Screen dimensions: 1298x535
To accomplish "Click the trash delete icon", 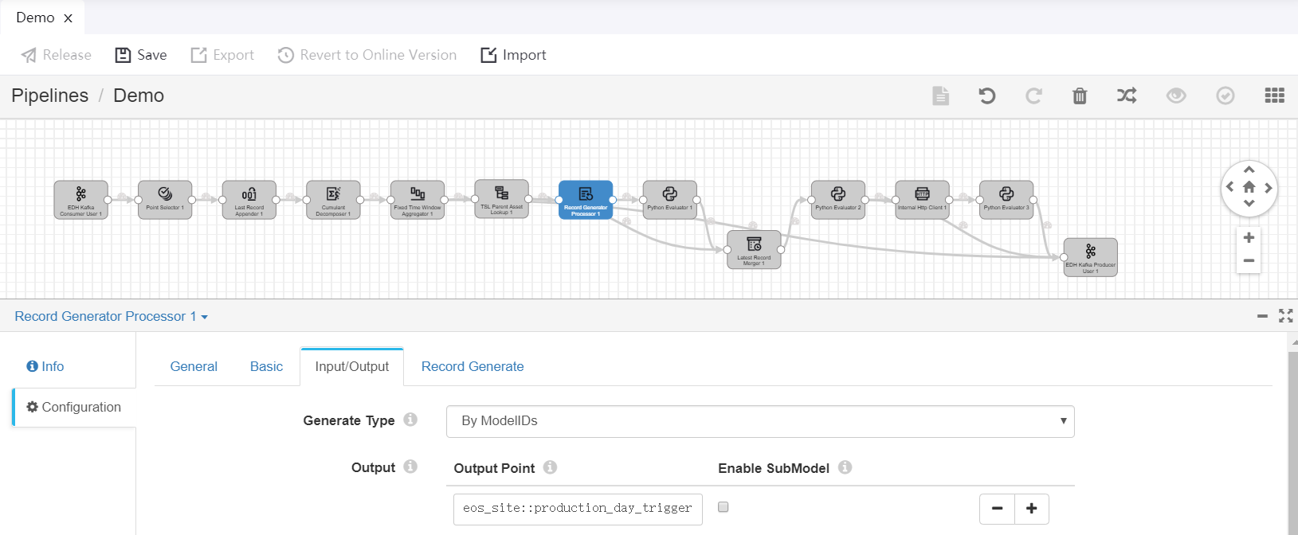I will (1080, 96).
